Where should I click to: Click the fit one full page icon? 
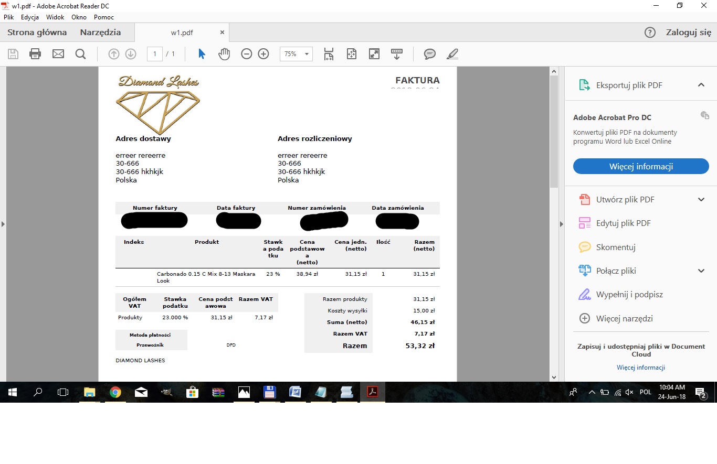(x=351, y=54)
